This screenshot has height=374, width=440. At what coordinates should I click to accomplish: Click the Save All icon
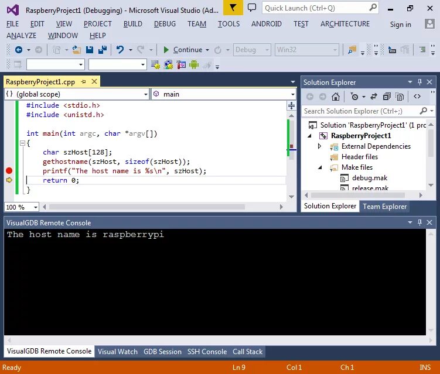(x=103, y=50)
